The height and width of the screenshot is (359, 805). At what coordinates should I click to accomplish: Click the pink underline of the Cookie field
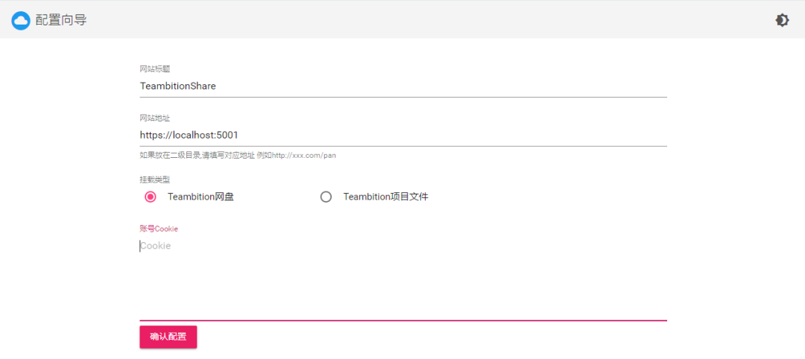402,320
